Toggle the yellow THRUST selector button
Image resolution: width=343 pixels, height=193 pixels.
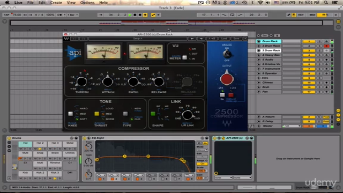pos(96,114)
